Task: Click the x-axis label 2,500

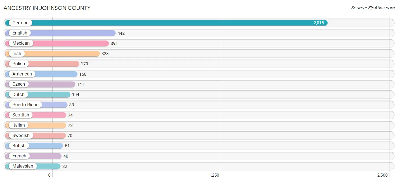Action: point(382,175)
